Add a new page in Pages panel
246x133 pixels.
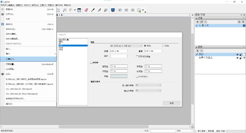[x=198, y=22]
